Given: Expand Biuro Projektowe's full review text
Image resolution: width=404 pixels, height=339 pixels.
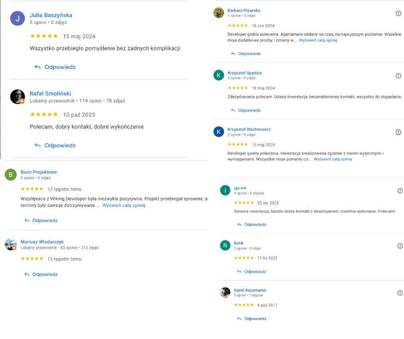Looking at the screenshot, I should click(x=124, y=206).
